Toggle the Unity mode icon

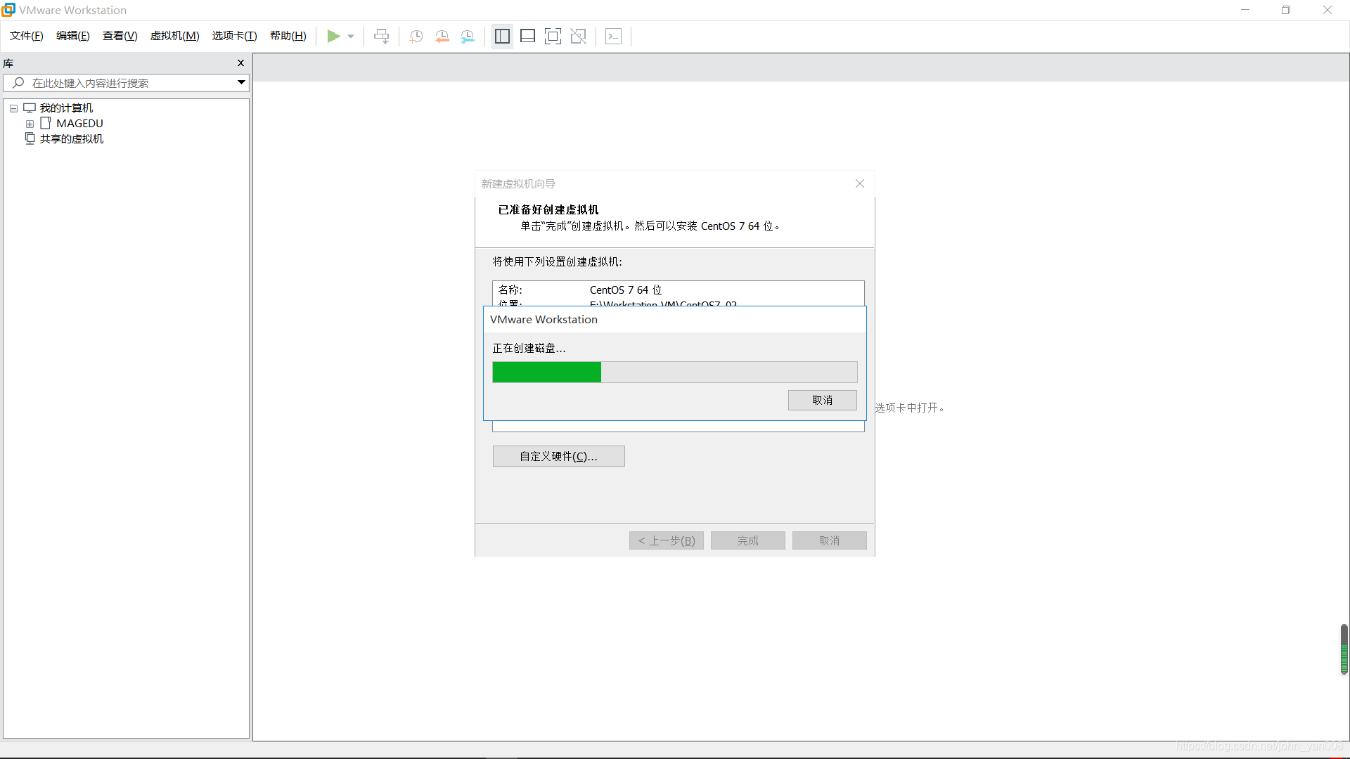point(578,36)
